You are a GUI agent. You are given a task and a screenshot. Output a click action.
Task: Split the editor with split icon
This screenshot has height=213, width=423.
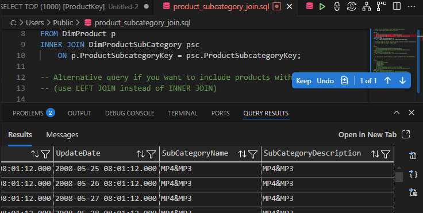397,6
